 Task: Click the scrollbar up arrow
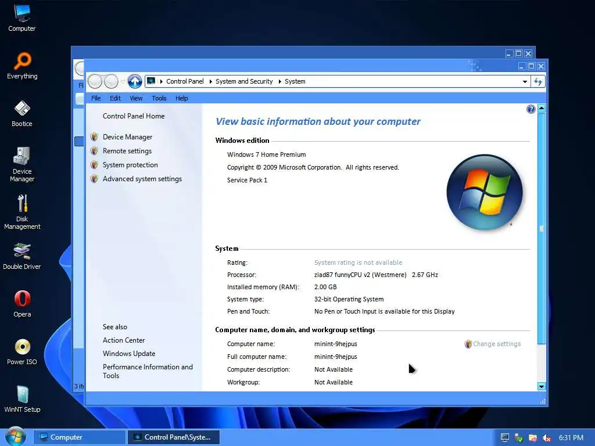click(x=542, y=109)
